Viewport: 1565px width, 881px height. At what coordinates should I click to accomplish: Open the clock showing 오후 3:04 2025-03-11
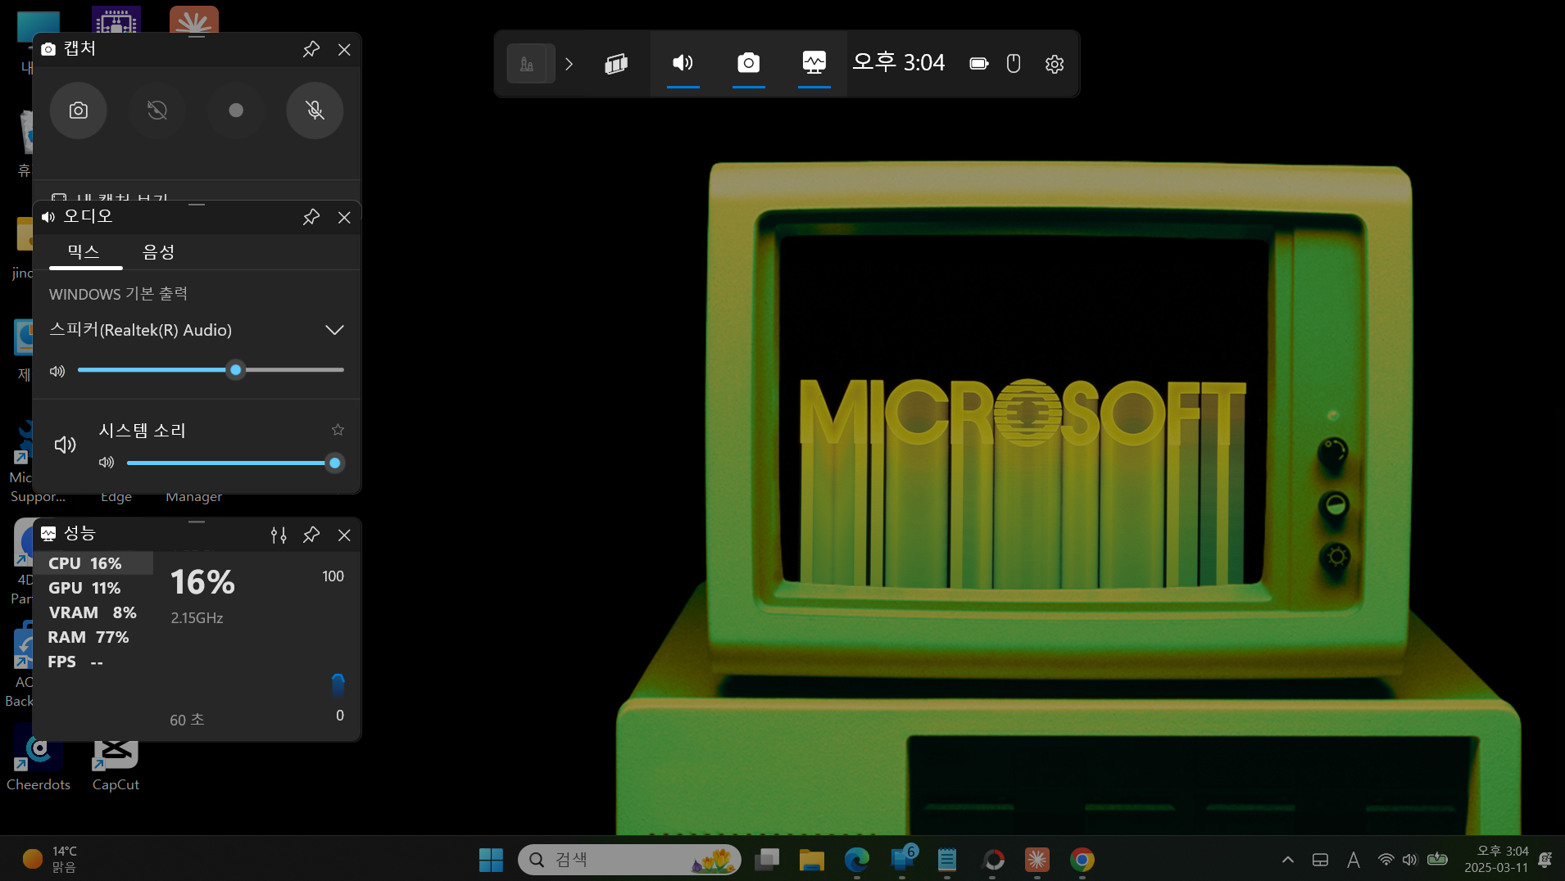1496,860
